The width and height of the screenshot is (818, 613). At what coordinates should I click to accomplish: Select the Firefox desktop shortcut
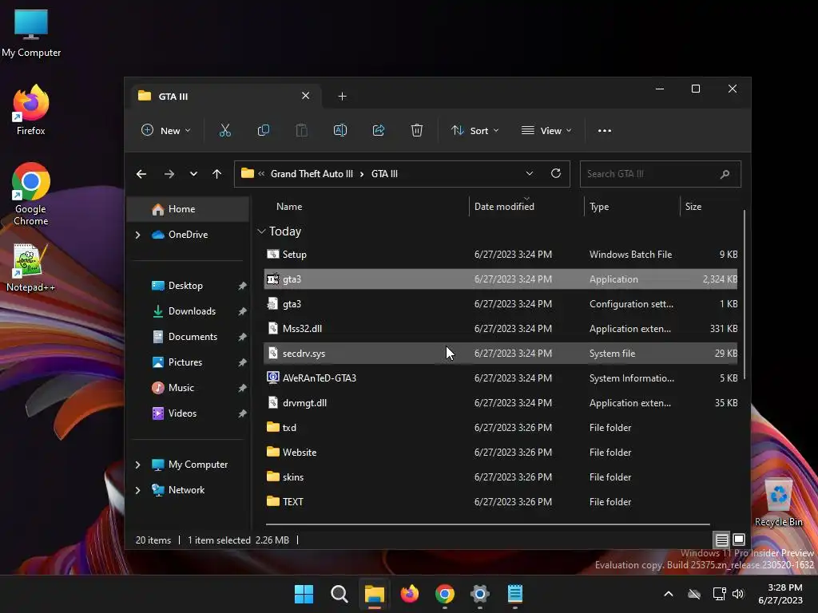(x=31, y=110)
